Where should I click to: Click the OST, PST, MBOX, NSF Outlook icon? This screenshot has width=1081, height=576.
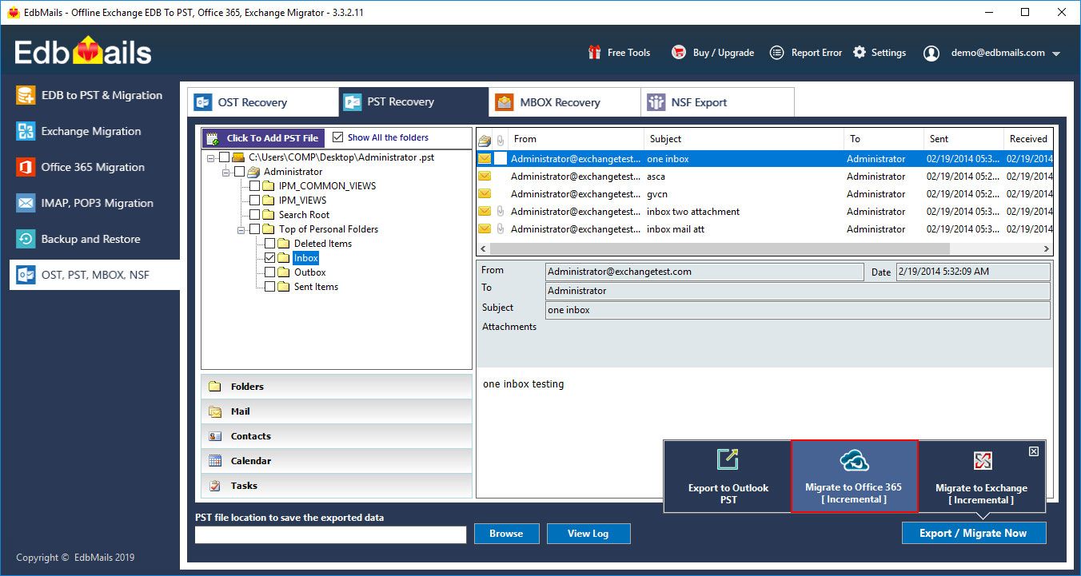(26, 275)
